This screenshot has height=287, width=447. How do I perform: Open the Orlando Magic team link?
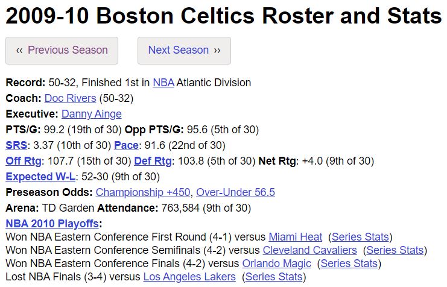(276, 263)
